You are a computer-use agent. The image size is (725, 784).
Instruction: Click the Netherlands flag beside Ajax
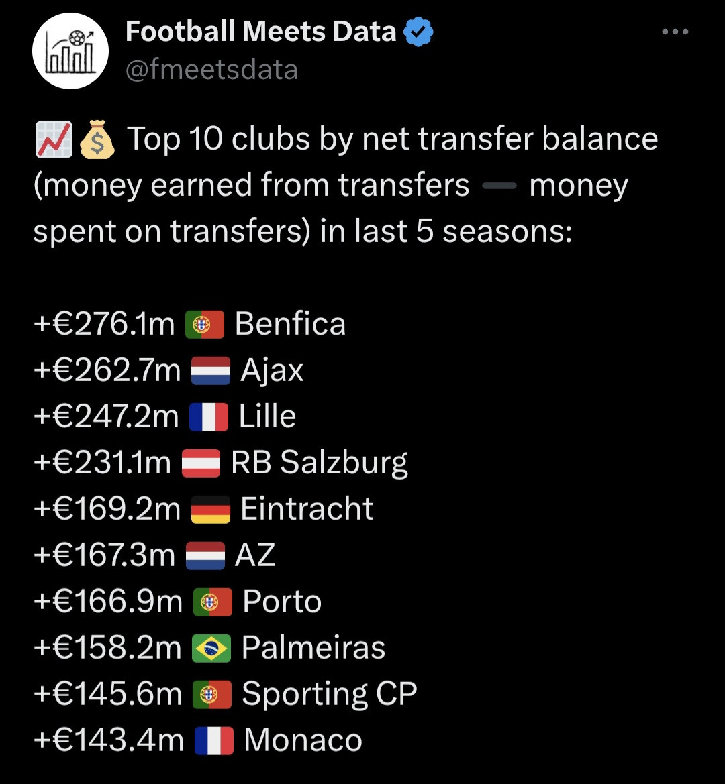(x=210, y=371)
